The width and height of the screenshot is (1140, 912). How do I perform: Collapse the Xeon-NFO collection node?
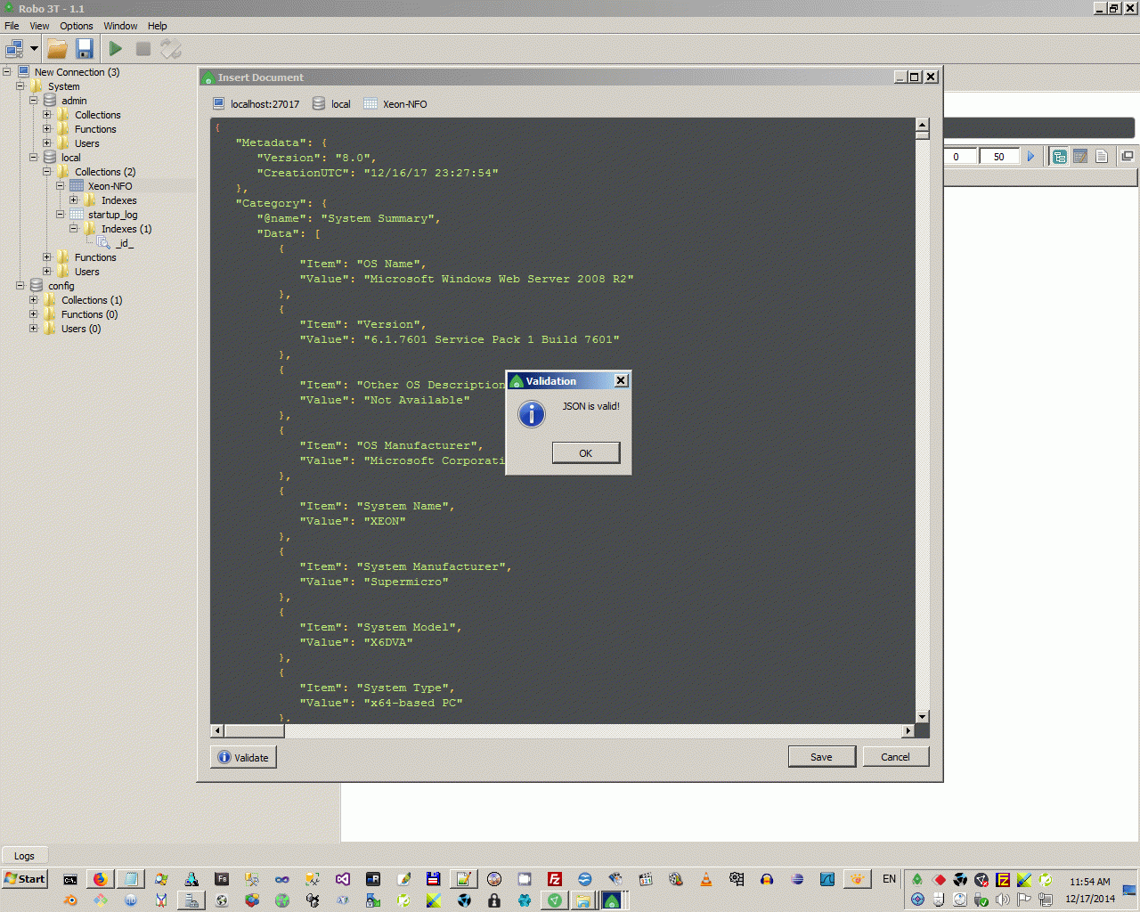click(61, 186)
